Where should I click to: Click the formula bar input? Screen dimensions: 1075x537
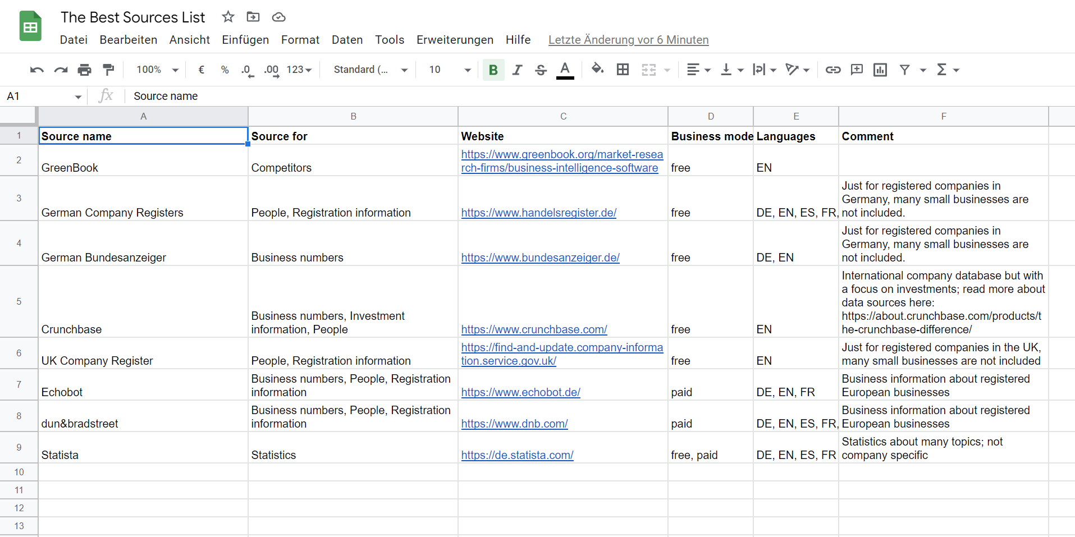pos(601,97)
